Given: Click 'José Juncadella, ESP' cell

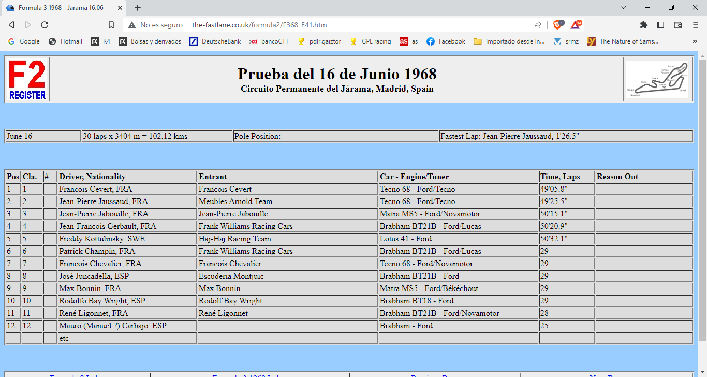Looking at the screenshot, I should coord(127,276).
